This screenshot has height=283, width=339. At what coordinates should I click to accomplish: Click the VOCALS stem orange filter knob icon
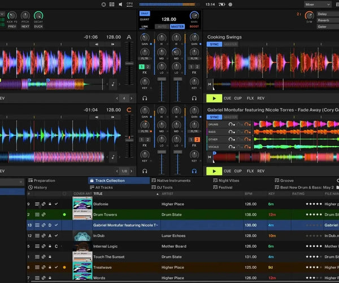tap(247, 147)
